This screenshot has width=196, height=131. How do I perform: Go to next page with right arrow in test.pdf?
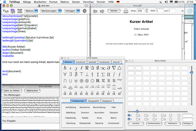point(102,11)
